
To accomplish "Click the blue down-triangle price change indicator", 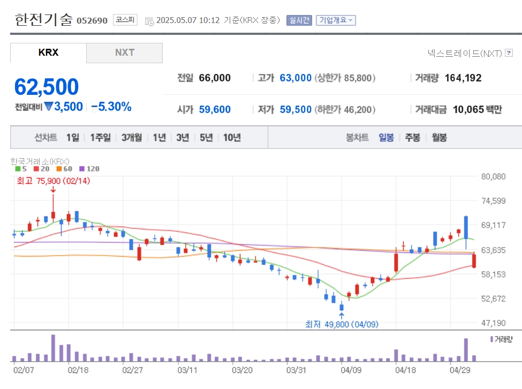I will tap(49, 107).
